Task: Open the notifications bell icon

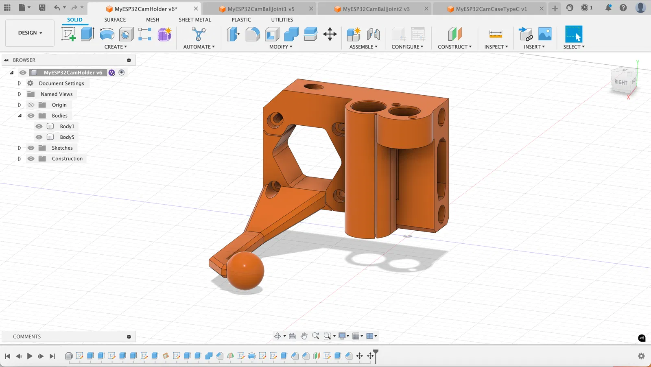Action: pyautogui.click(x=608, y=8)
